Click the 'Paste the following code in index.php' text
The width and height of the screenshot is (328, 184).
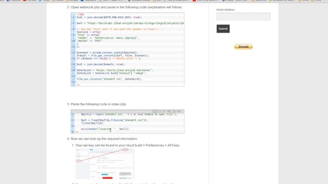point(98,104)
